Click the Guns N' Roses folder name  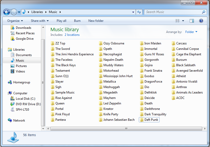point(154,54)
